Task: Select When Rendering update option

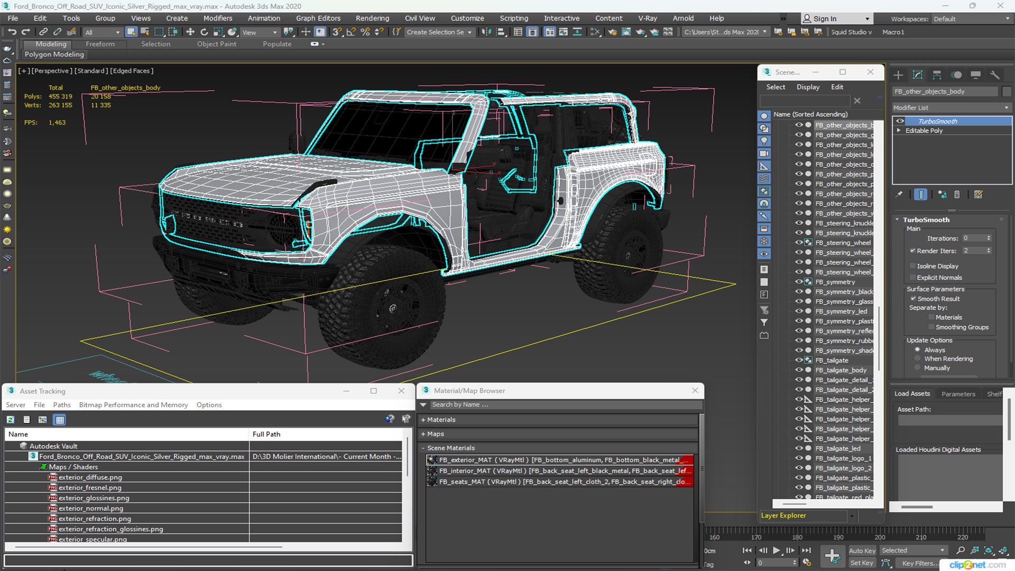Action: pyautogui.click(x=918, y=358)
